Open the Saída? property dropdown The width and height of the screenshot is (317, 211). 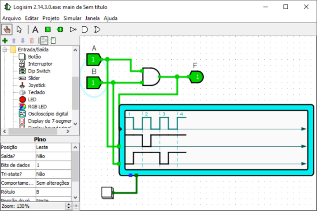(53, 156)
